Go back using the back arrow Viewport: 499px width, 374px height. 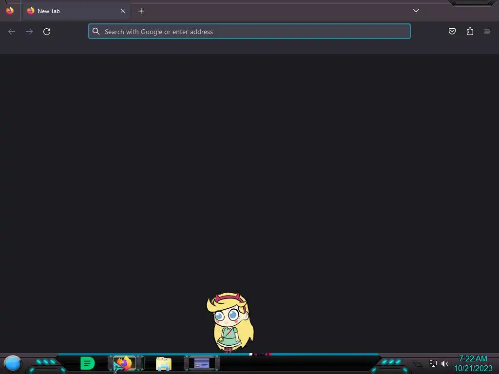[12, 32]
